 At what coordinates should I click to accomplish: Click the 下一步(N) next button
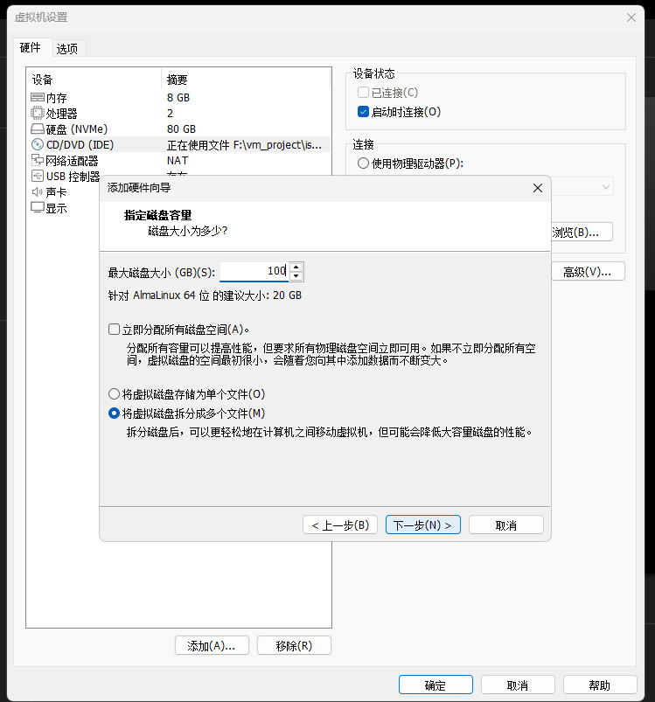422,525
